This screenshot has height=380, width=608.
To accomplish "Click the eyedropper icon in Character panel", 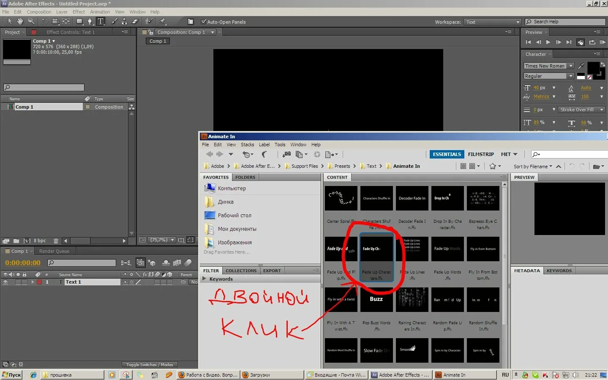I will point(581,66).
